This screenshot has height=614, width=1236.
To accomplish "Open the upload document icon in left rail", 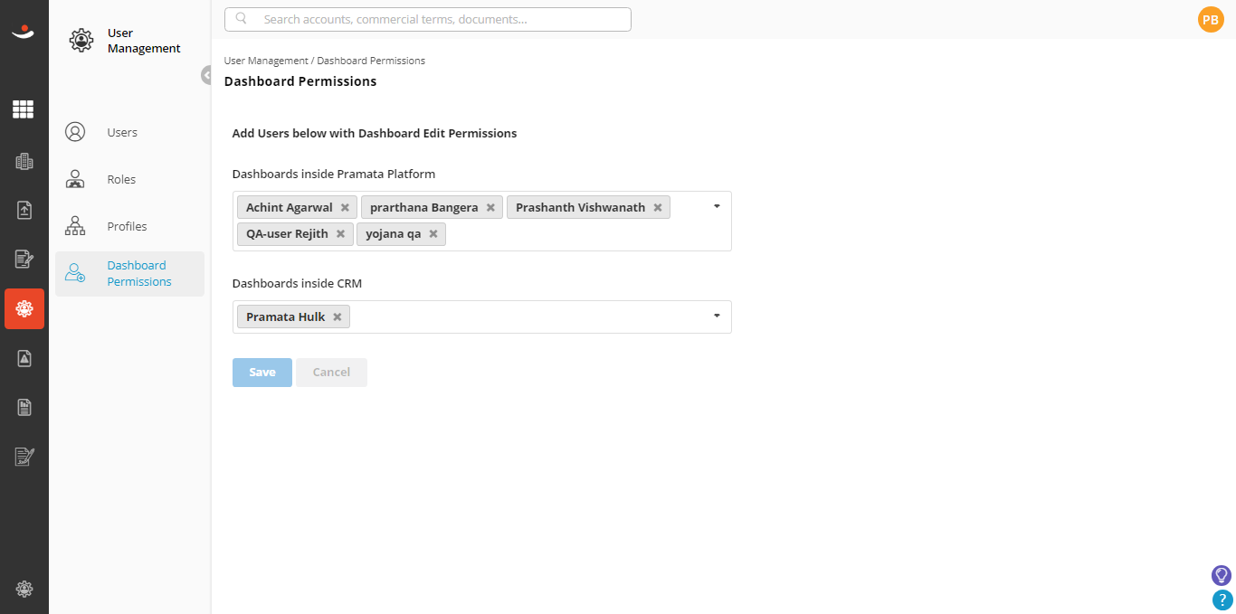I will pyautogui.click(x=24, y=210).
